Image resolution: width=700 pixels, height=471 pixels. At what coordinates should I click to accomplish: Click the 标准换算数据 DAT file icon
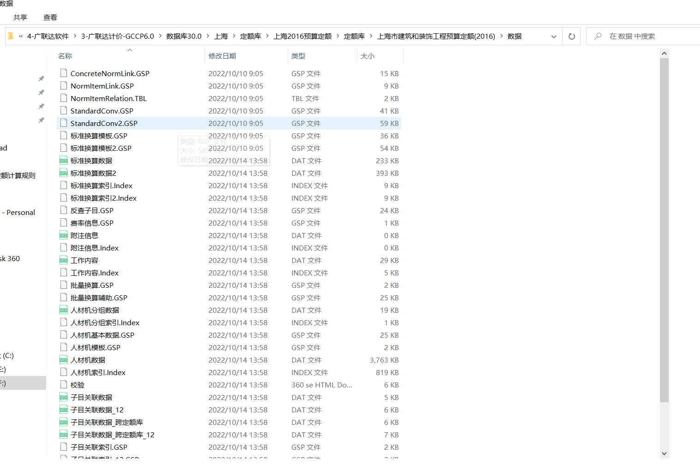click(64, 160)
